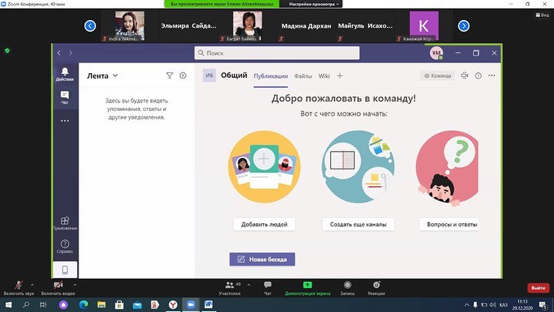
Task: Select Indira's video thumbnail
Action: pyautogui.click(x=130, y=25)
